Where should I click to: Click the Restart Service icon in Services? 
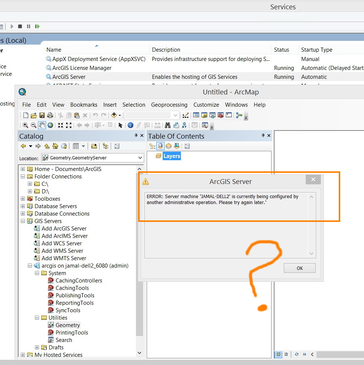tap(37, 26)
